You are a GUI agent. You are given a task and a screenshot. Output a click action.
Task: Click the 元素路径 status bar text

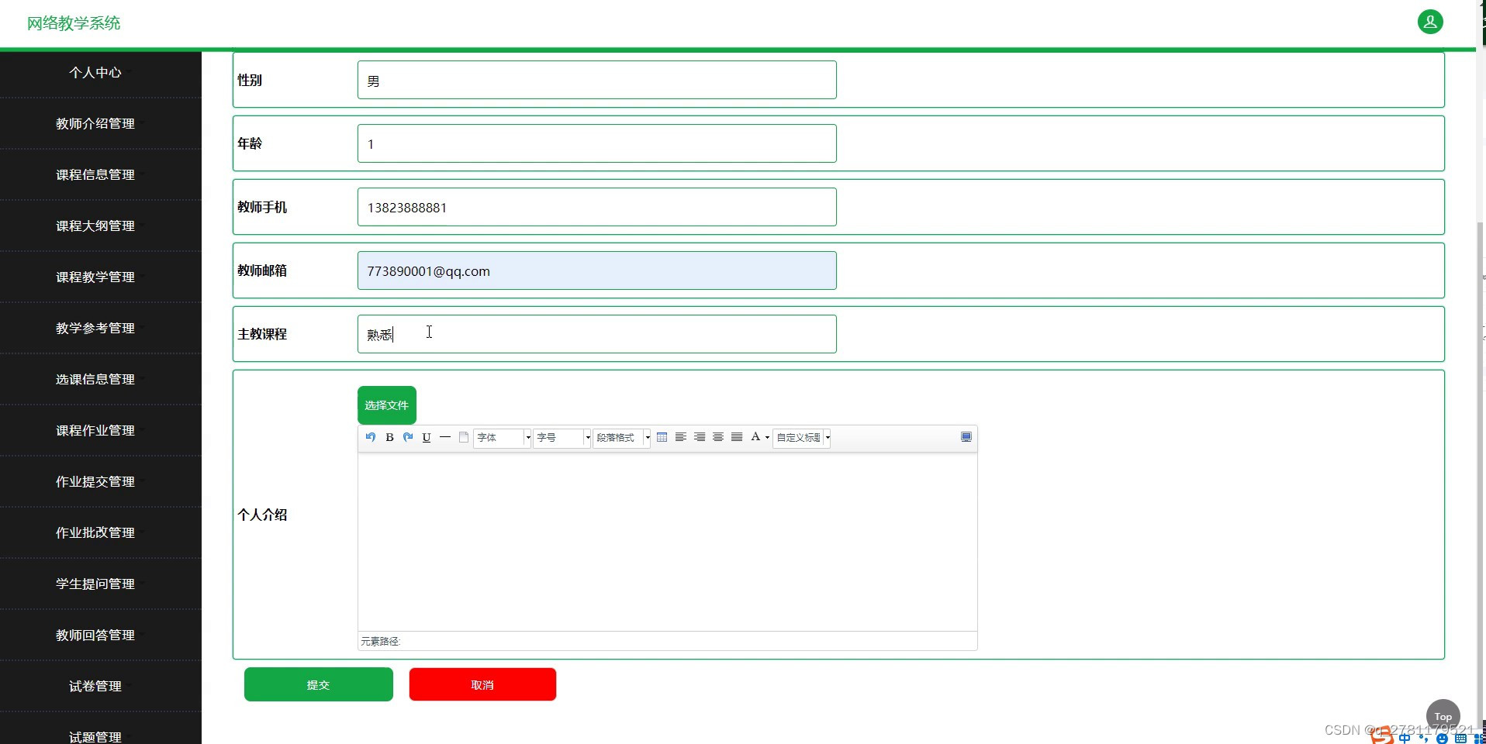(380, 641)
